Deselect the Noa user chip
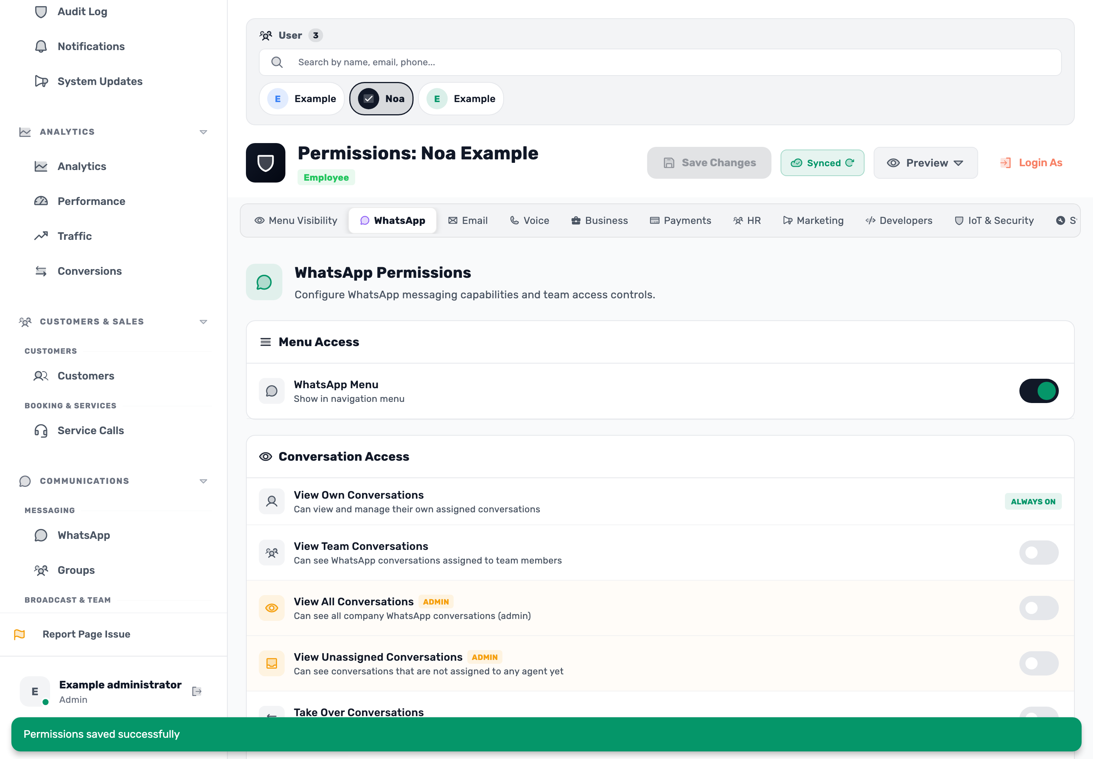 pos(381,98)
